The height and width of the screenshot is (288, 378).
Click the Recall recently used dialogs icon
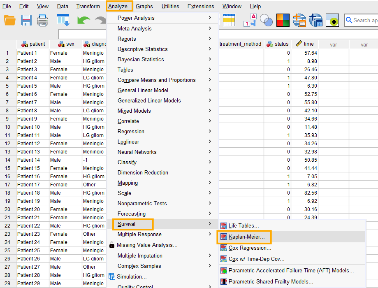tap(63, 20)
